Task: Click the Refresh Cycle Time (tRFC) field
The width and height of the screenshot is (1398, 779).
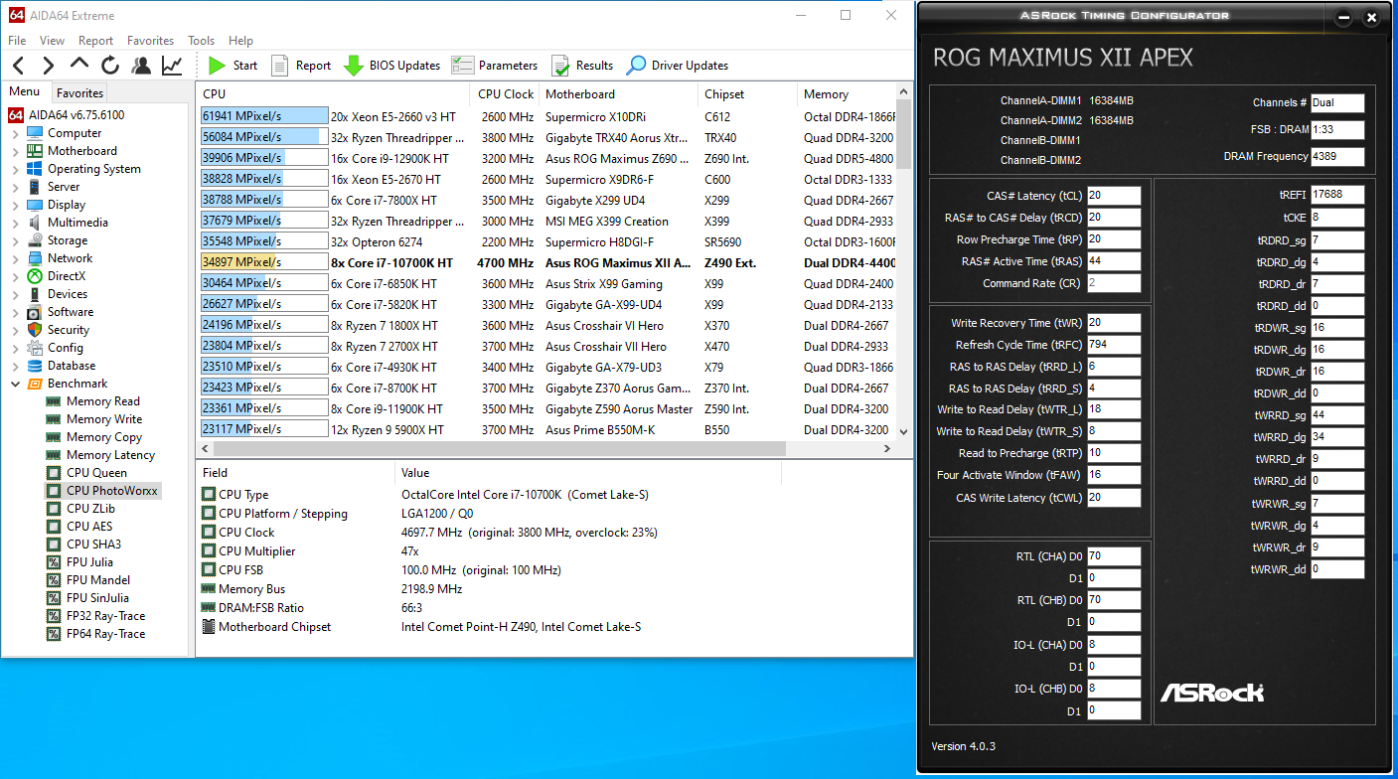Action: (x=1114, y=345)
